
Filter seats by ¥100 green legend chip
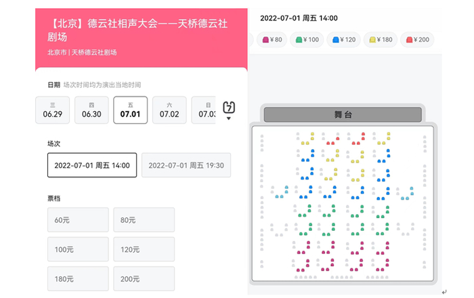click(307, 39)
